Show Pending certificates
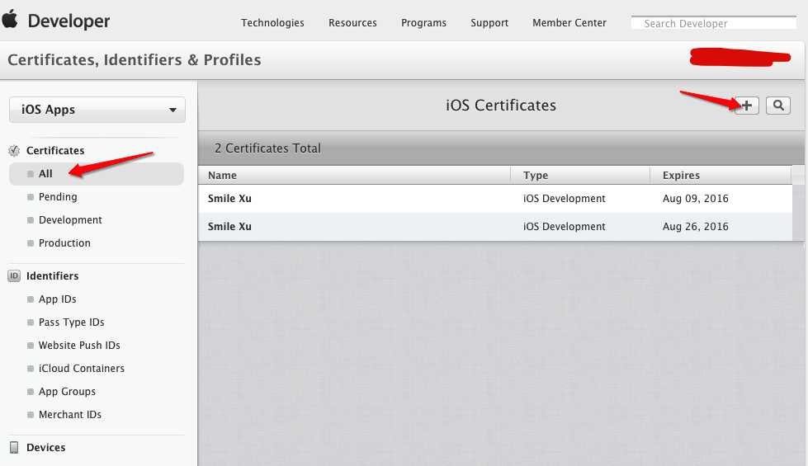808x466 pixels. [x=58, y=197]
